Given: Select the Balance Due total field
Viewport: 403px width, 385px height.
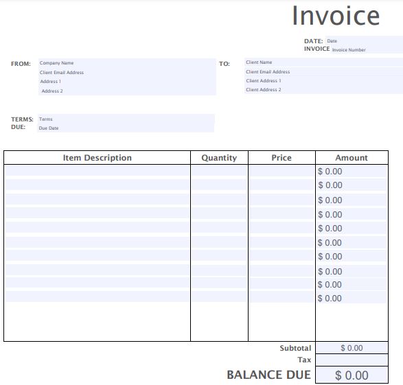Looking at the screenshot, I should 352,375.
